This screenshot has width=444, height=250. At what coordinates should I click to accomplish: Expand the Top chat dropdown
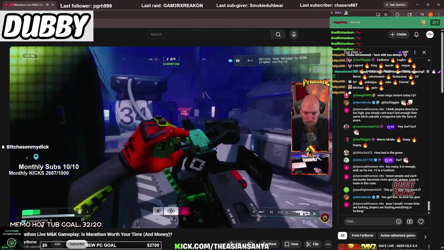click(353, 52)
